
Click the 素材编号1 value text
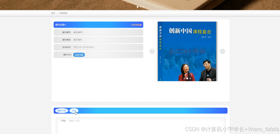78,32
